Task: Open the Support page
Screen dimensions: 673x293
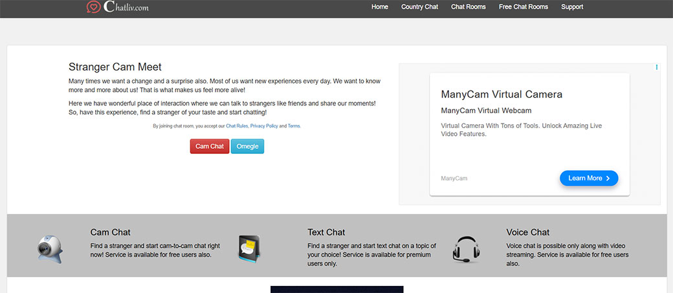Action: 572,7
